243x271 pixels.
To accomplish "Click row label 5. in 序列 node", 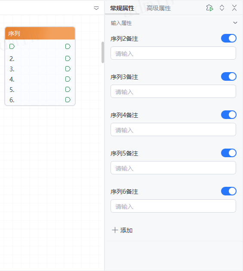I will tap(12, 90).
